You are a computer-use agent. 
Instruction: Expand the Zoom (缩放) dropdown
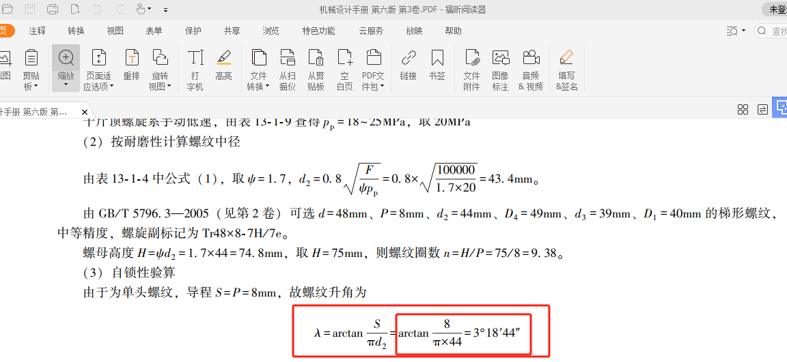pyautogui.click(x=66, y=85)
